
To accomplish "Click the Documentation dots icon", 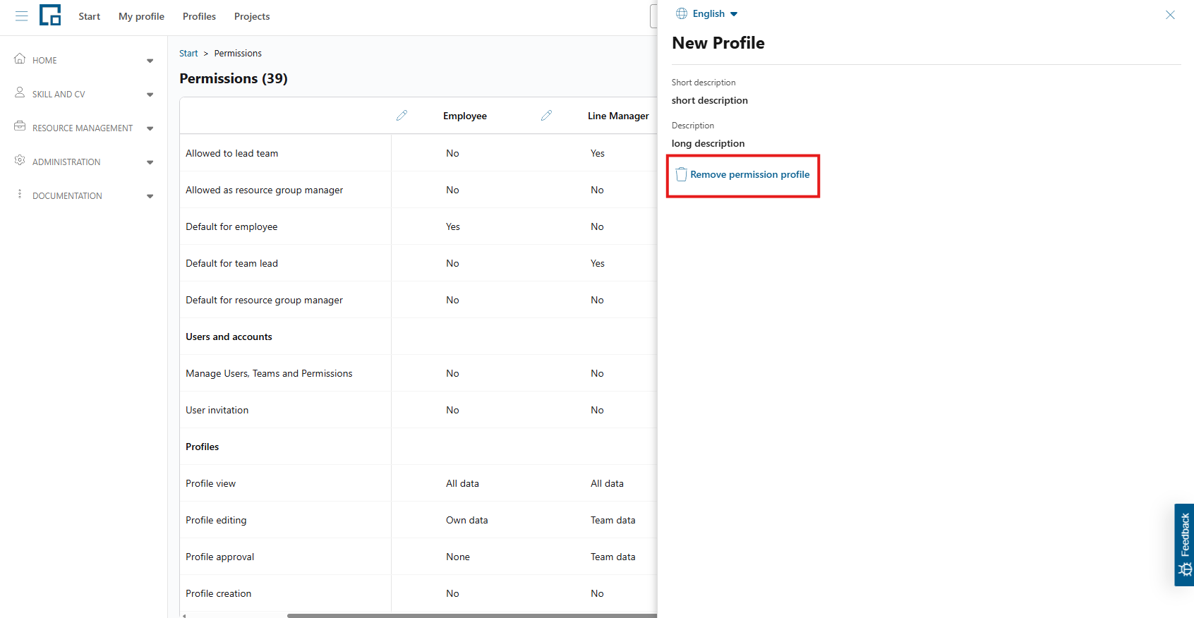I will pyautogui.click(x=20, y=194).
